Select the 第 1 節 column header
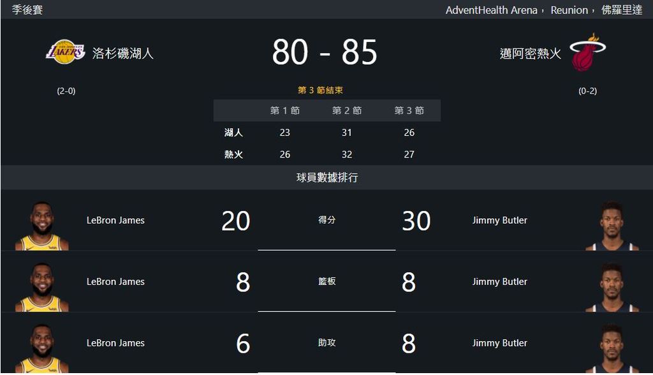This screenshot has height=375, width=653. coord(285,110)
